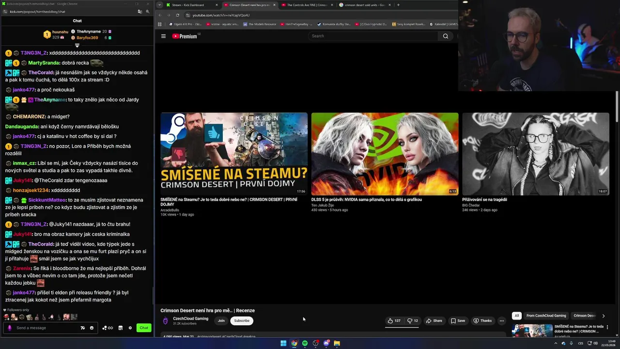
Task: Open a new Chrome tab
Action: point(398,5)
